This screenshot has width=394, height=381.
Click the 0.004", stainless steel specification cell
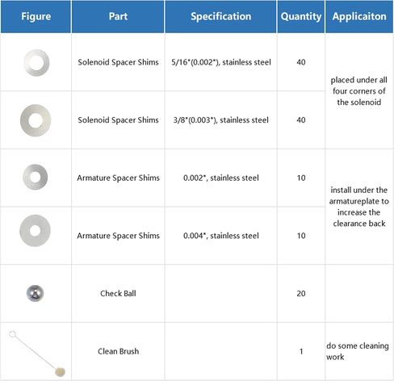click(221, 236)
